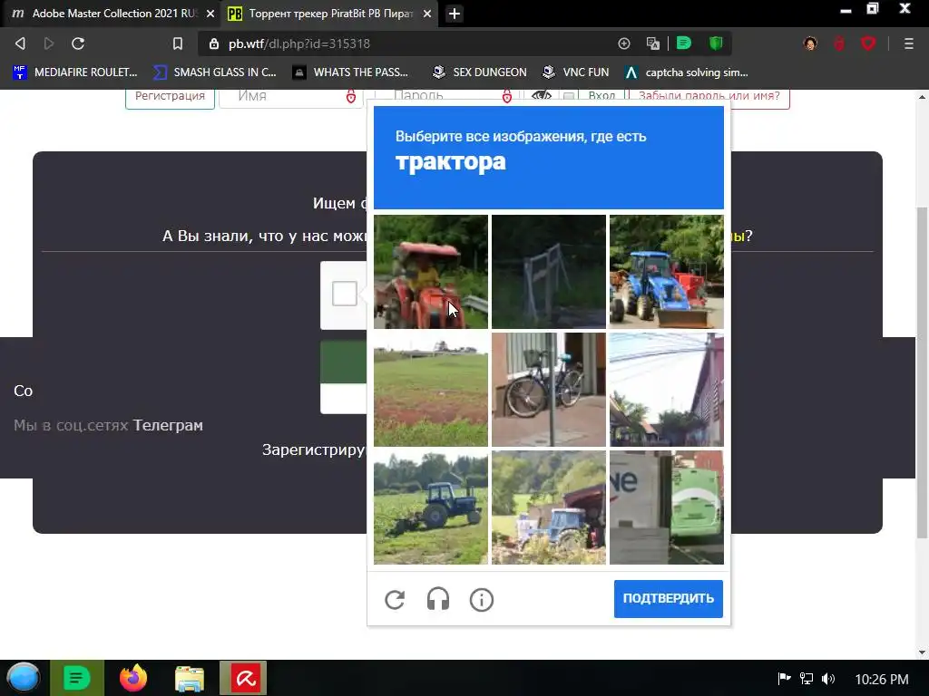Select the blue tractor in field tile
The height and width of the screenshot is (696, 929).
point(431,507)
